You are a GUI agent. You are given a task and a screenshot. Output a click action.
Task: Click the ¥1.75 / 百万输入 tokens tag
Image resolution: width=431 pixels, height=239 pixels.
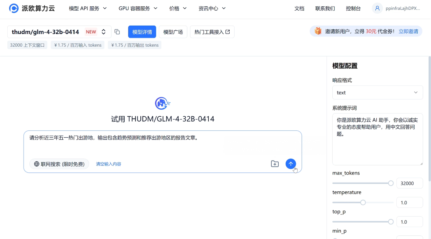pos(78,45)
